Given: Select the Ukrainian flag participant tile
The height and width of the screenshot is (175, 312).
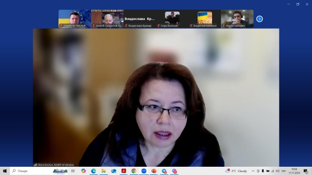Looking at the screenshot, I should click(x=205, y=19).
